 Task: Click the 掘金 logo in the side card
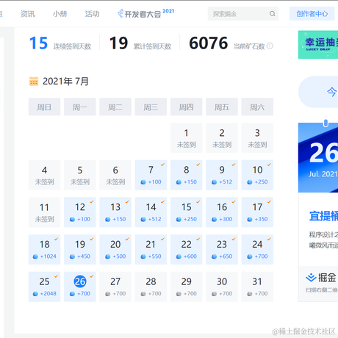coord(321,278)
